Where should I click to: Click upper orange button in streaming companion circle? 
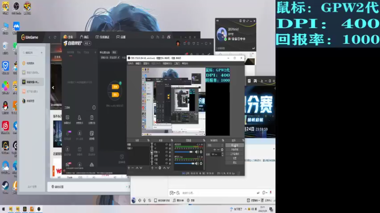click(x=115, y=87)
